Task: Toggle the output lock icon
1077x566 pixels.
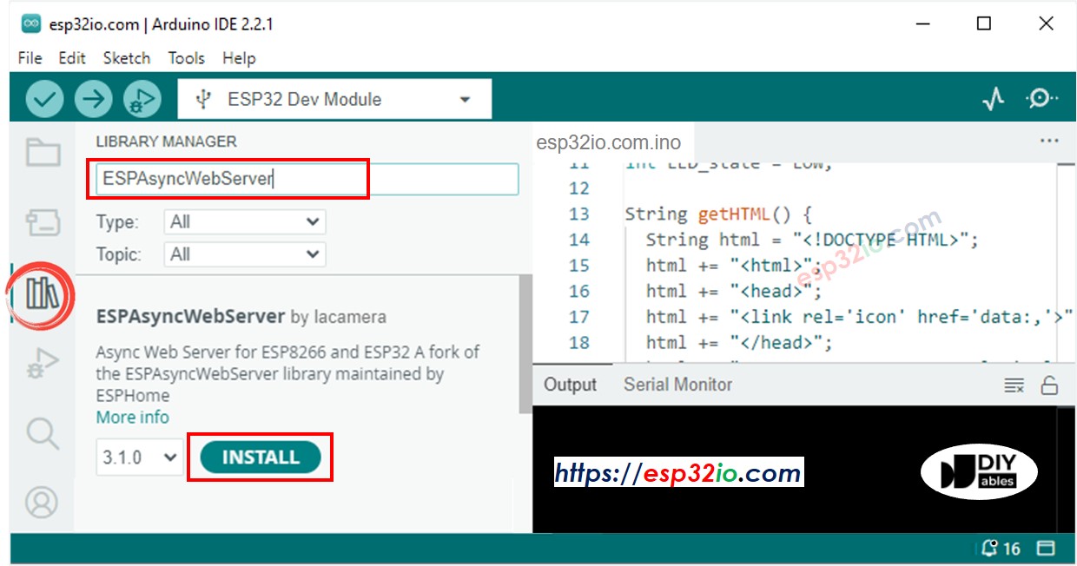Action: [1049, 385]
